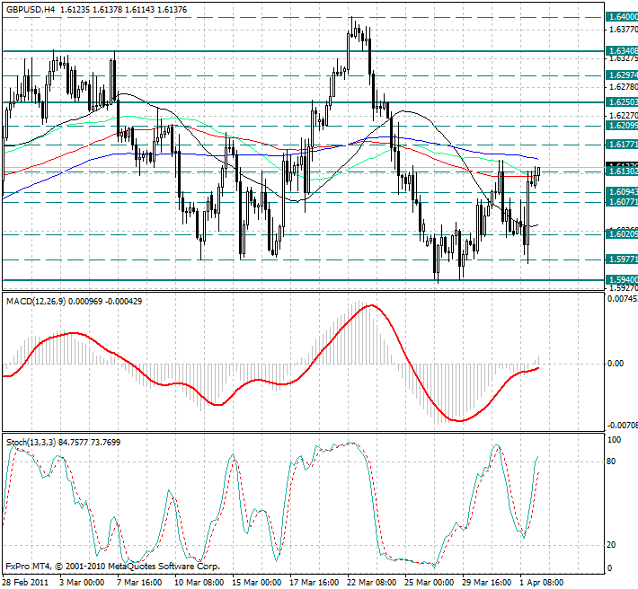Click the Stochastic scale value 100

614,440
